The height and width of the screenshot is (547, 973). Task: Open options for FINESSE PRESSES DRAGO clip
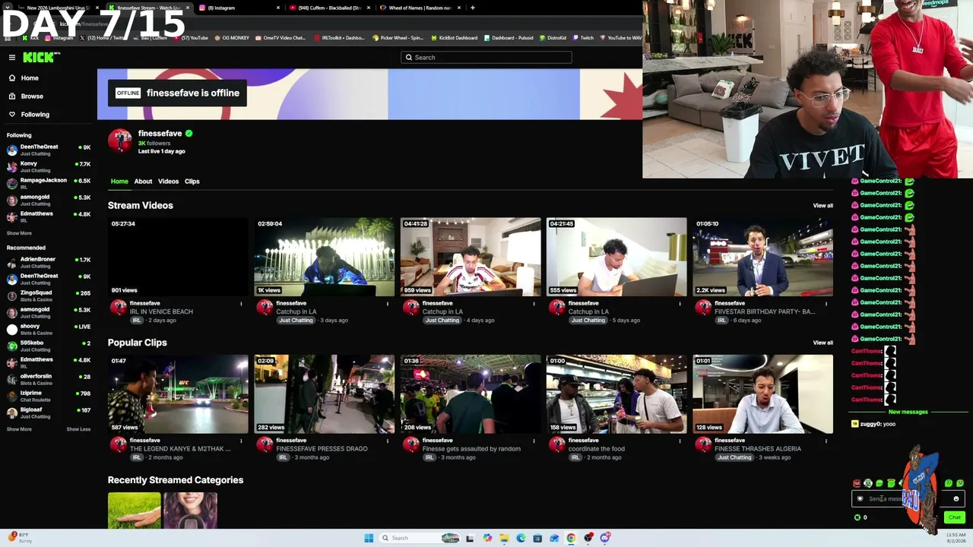pyautogui.click(x=387, y=441)
